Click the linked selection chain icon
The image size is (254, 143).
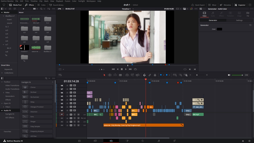pyautogui.click(x=150, y=75)
